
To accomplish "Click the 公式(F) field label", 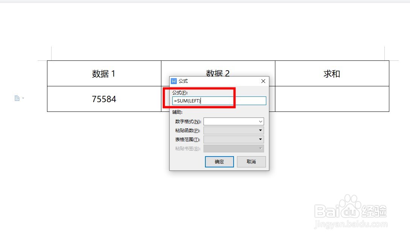I will tap(180, 93).
